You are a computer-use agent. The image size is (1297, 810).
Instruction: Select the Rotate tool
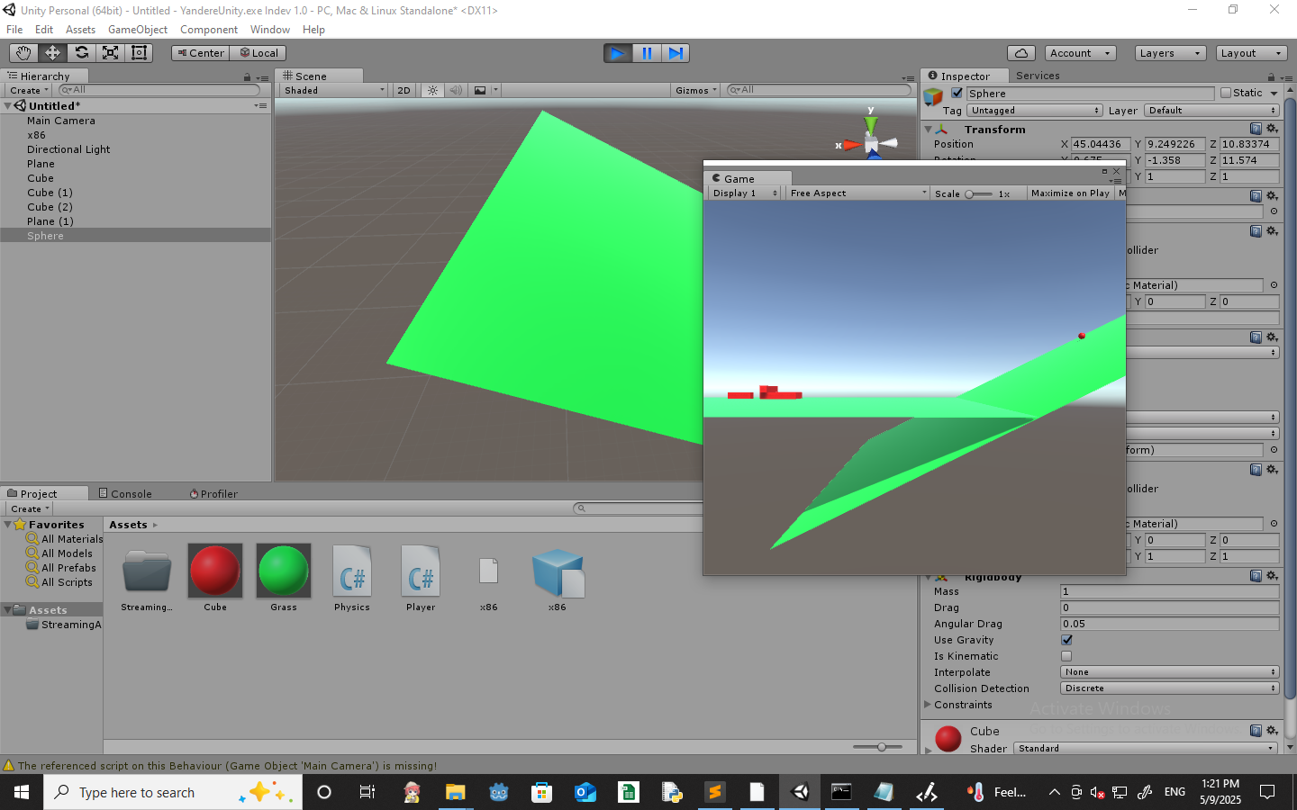click(81, 53)
